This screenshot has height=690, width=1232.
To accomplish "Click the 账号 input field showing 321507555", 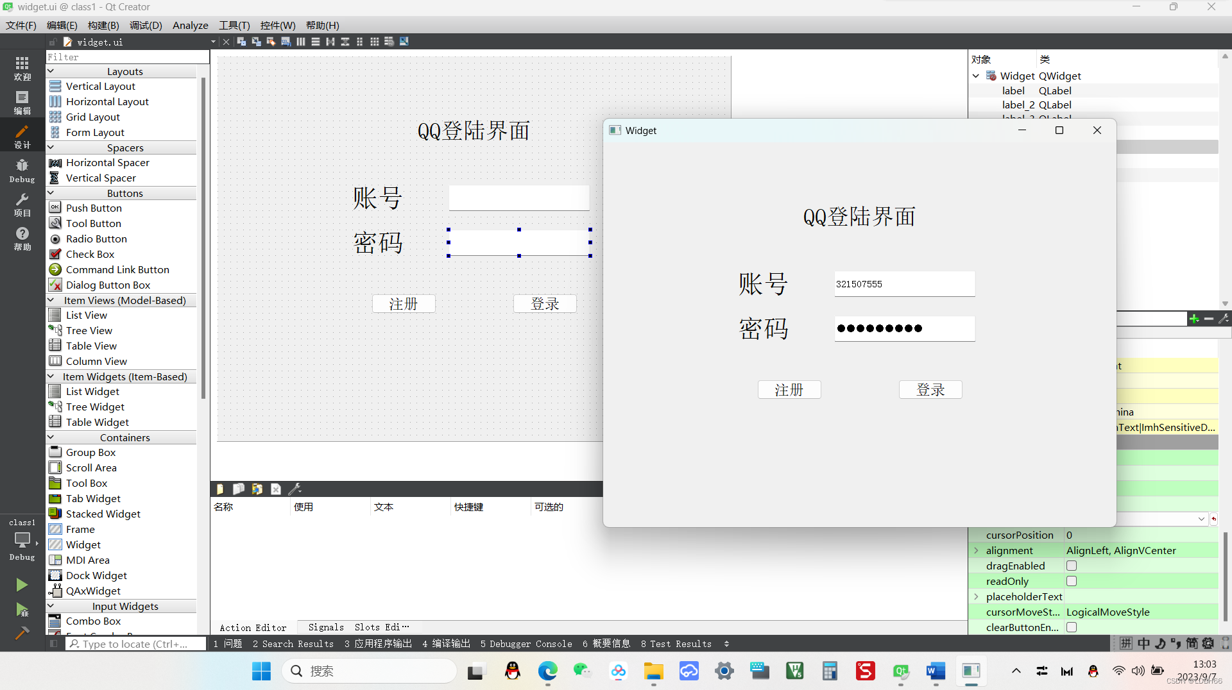I will [x=904, y=283].
